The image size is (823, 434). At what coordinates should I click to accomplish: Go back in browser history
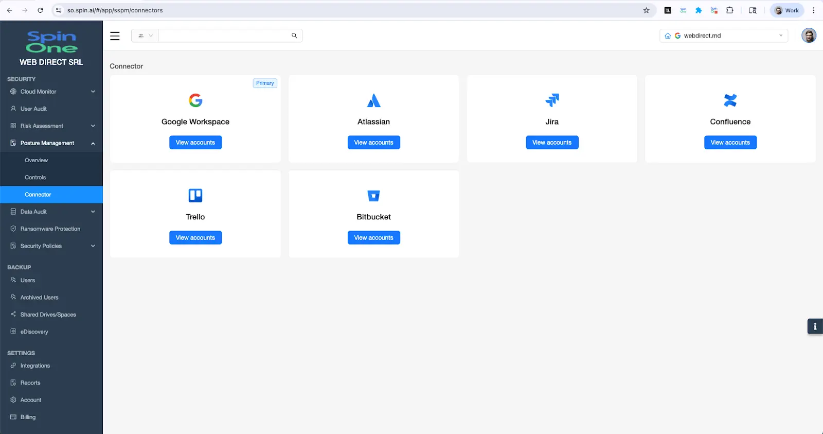point(9,10)
